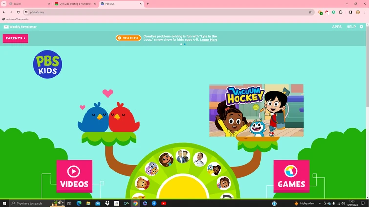Open Facebook from taskbar
The width and height of the screenshot is (369, 207).
(154, 203)
